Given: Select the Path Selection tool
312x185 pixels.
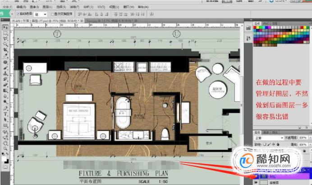Looking at the screenshot, I should point(5,120).
